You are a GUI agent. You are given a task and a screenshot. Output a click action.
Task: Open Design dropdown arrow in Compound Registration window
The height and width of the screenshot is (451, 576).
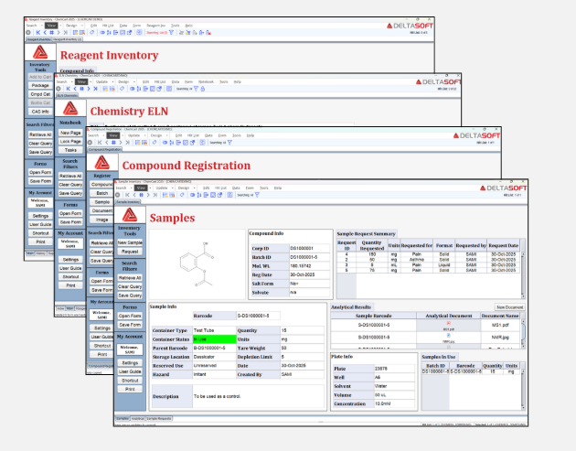(x=166, y=135)
